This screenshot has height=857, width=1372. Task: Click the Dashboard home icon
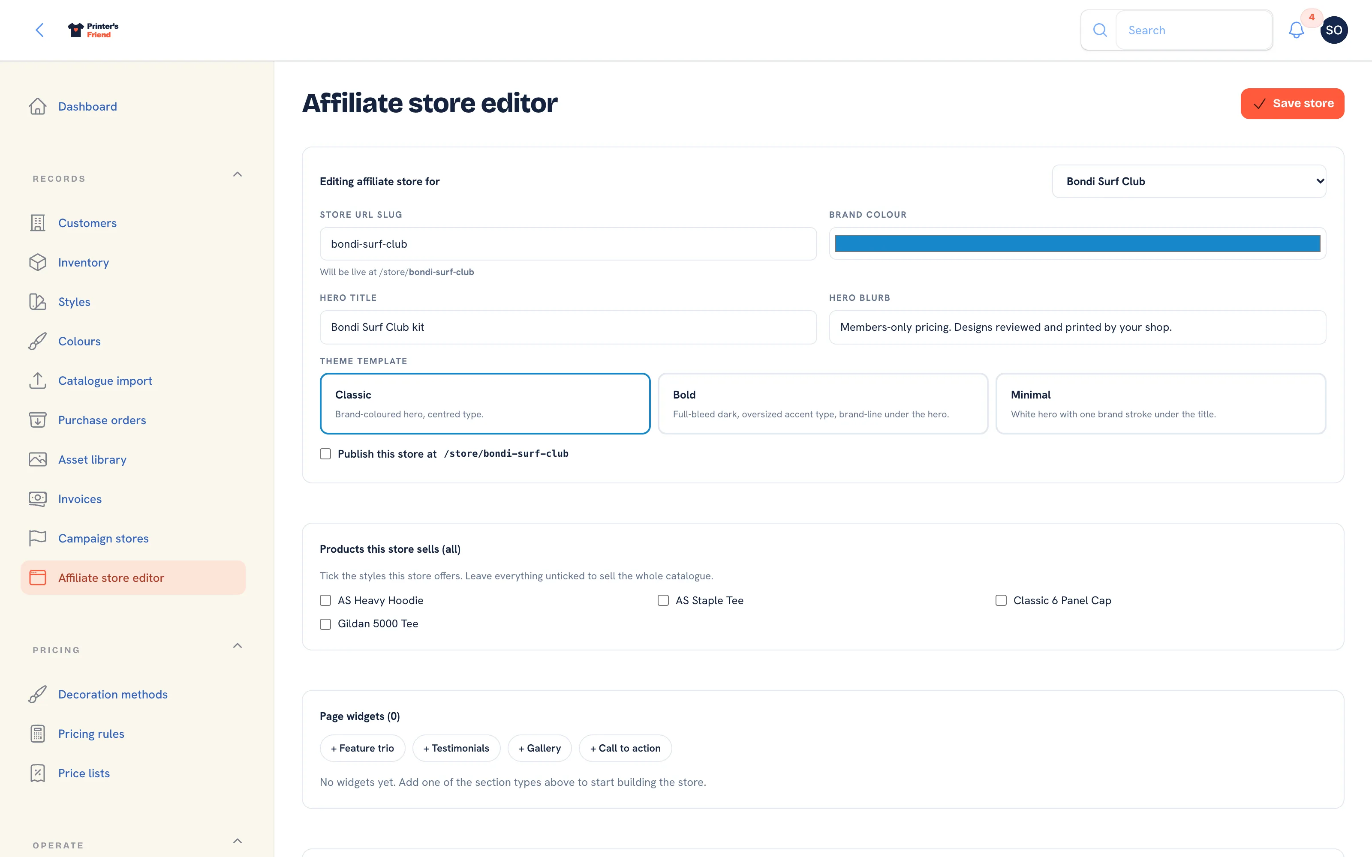pos(38,107)
